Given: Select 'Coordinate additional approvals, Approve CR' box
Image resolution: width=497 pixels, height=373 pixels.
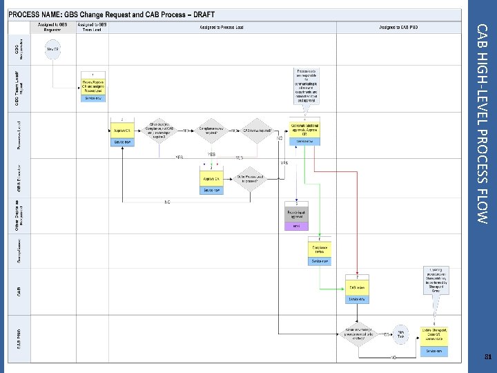Looking at the screenshot, I should click(304, 130).
